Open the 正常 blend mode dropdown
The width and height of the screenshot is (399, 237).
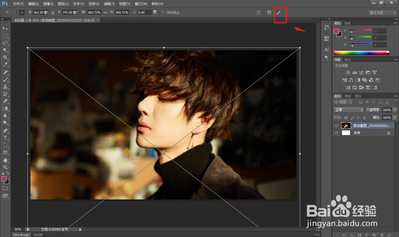349,110
